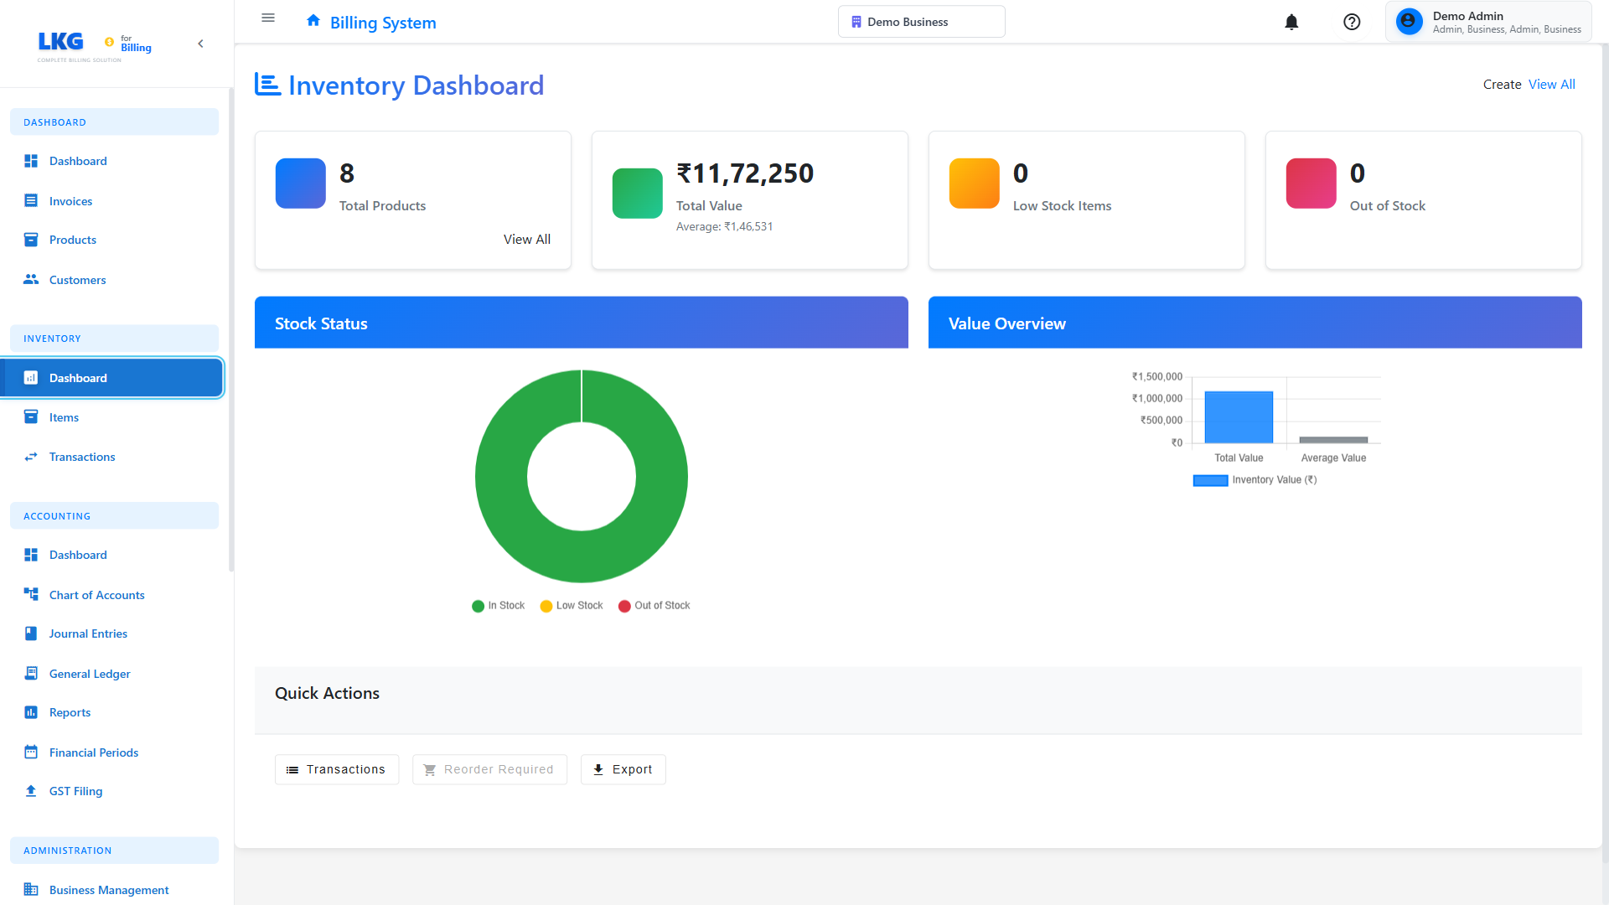Open the Invoices section from sidebar
This screenshot has height=905, width=1609.
click(x=70, y=201)
